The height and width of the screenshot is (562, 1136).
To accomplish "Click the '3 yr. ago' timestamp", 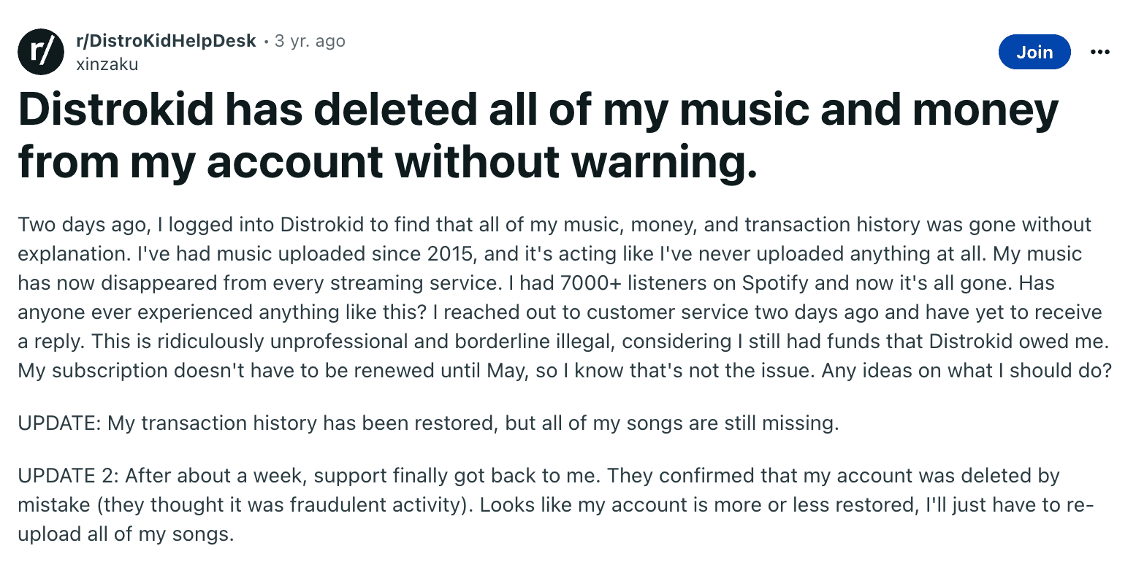I will pyautogui.click(x=310, y=41).
